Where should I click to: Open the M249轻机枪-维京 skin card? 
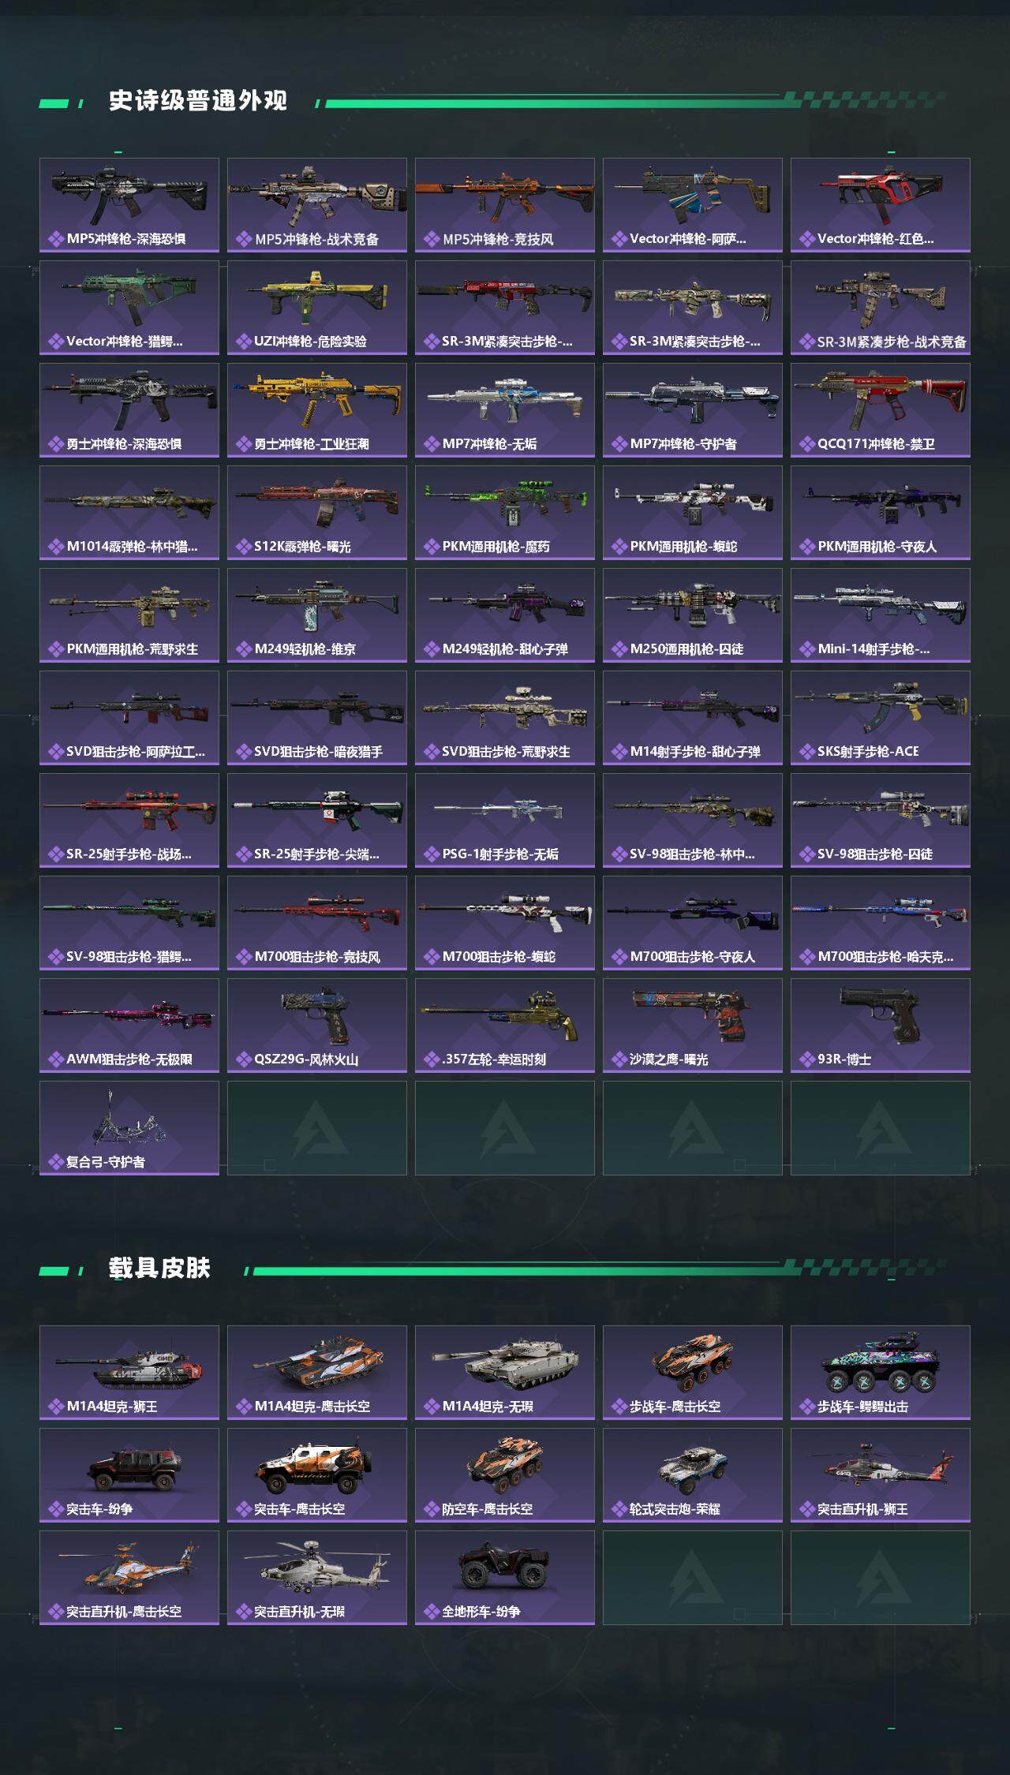317,615
